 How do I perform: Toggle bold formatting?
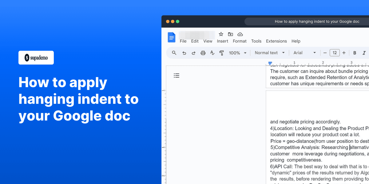[355, 52]
